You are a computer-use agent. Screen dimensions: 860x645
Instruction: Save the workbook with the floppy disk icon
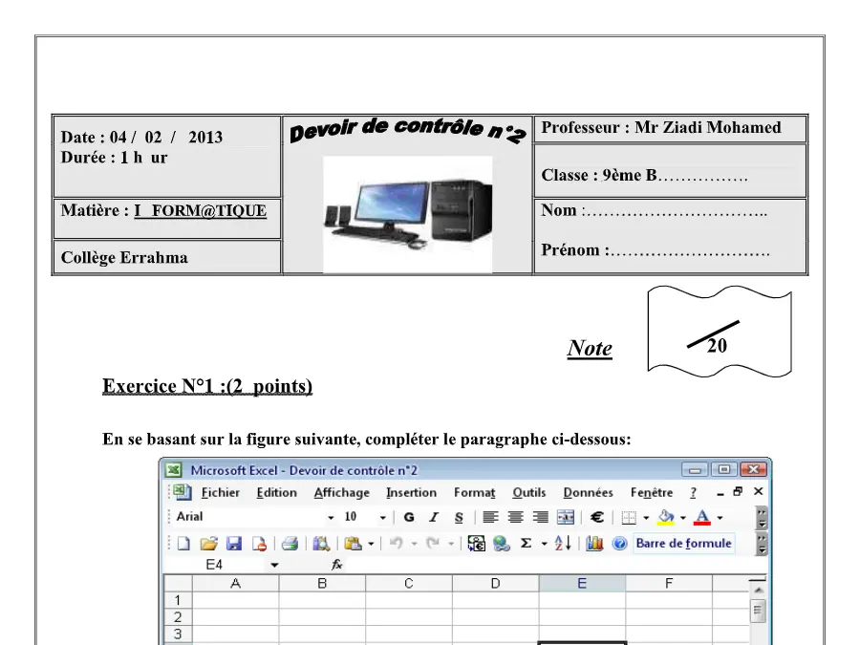(234, 544)
